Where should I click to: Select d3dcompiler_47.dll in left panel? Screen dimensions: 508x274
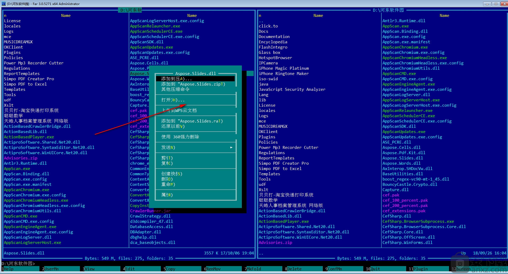coord(151,221)
